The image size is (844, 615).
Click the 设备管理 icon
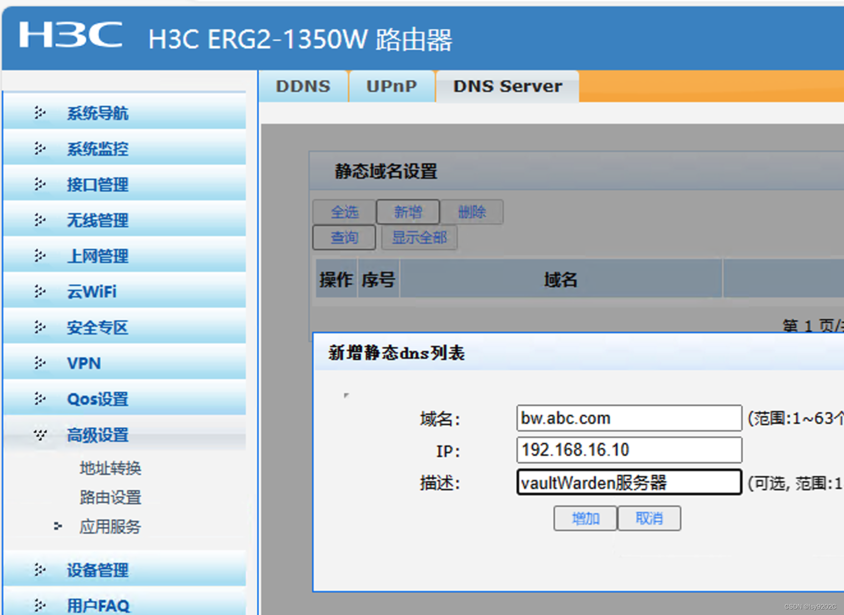tap(39, 570)
